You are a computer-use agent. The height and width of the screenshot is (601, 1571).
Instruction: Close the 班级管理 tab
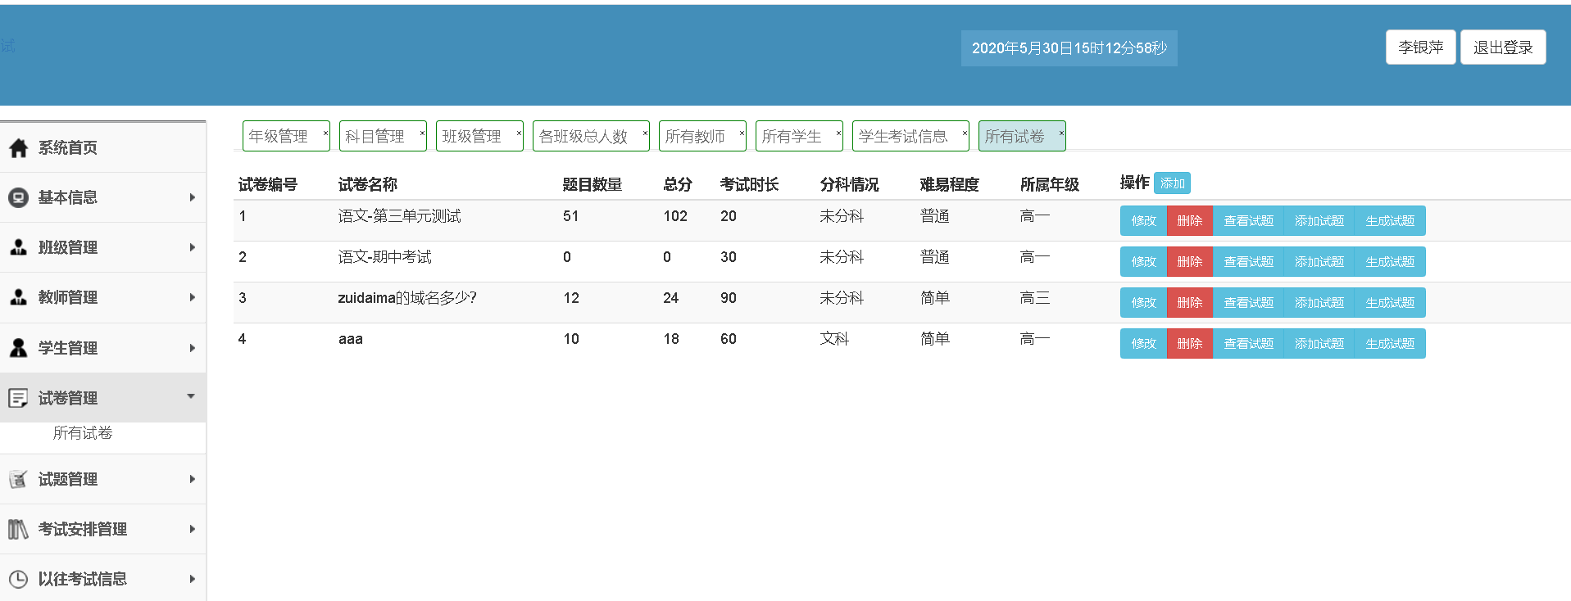tap(519, 133)
